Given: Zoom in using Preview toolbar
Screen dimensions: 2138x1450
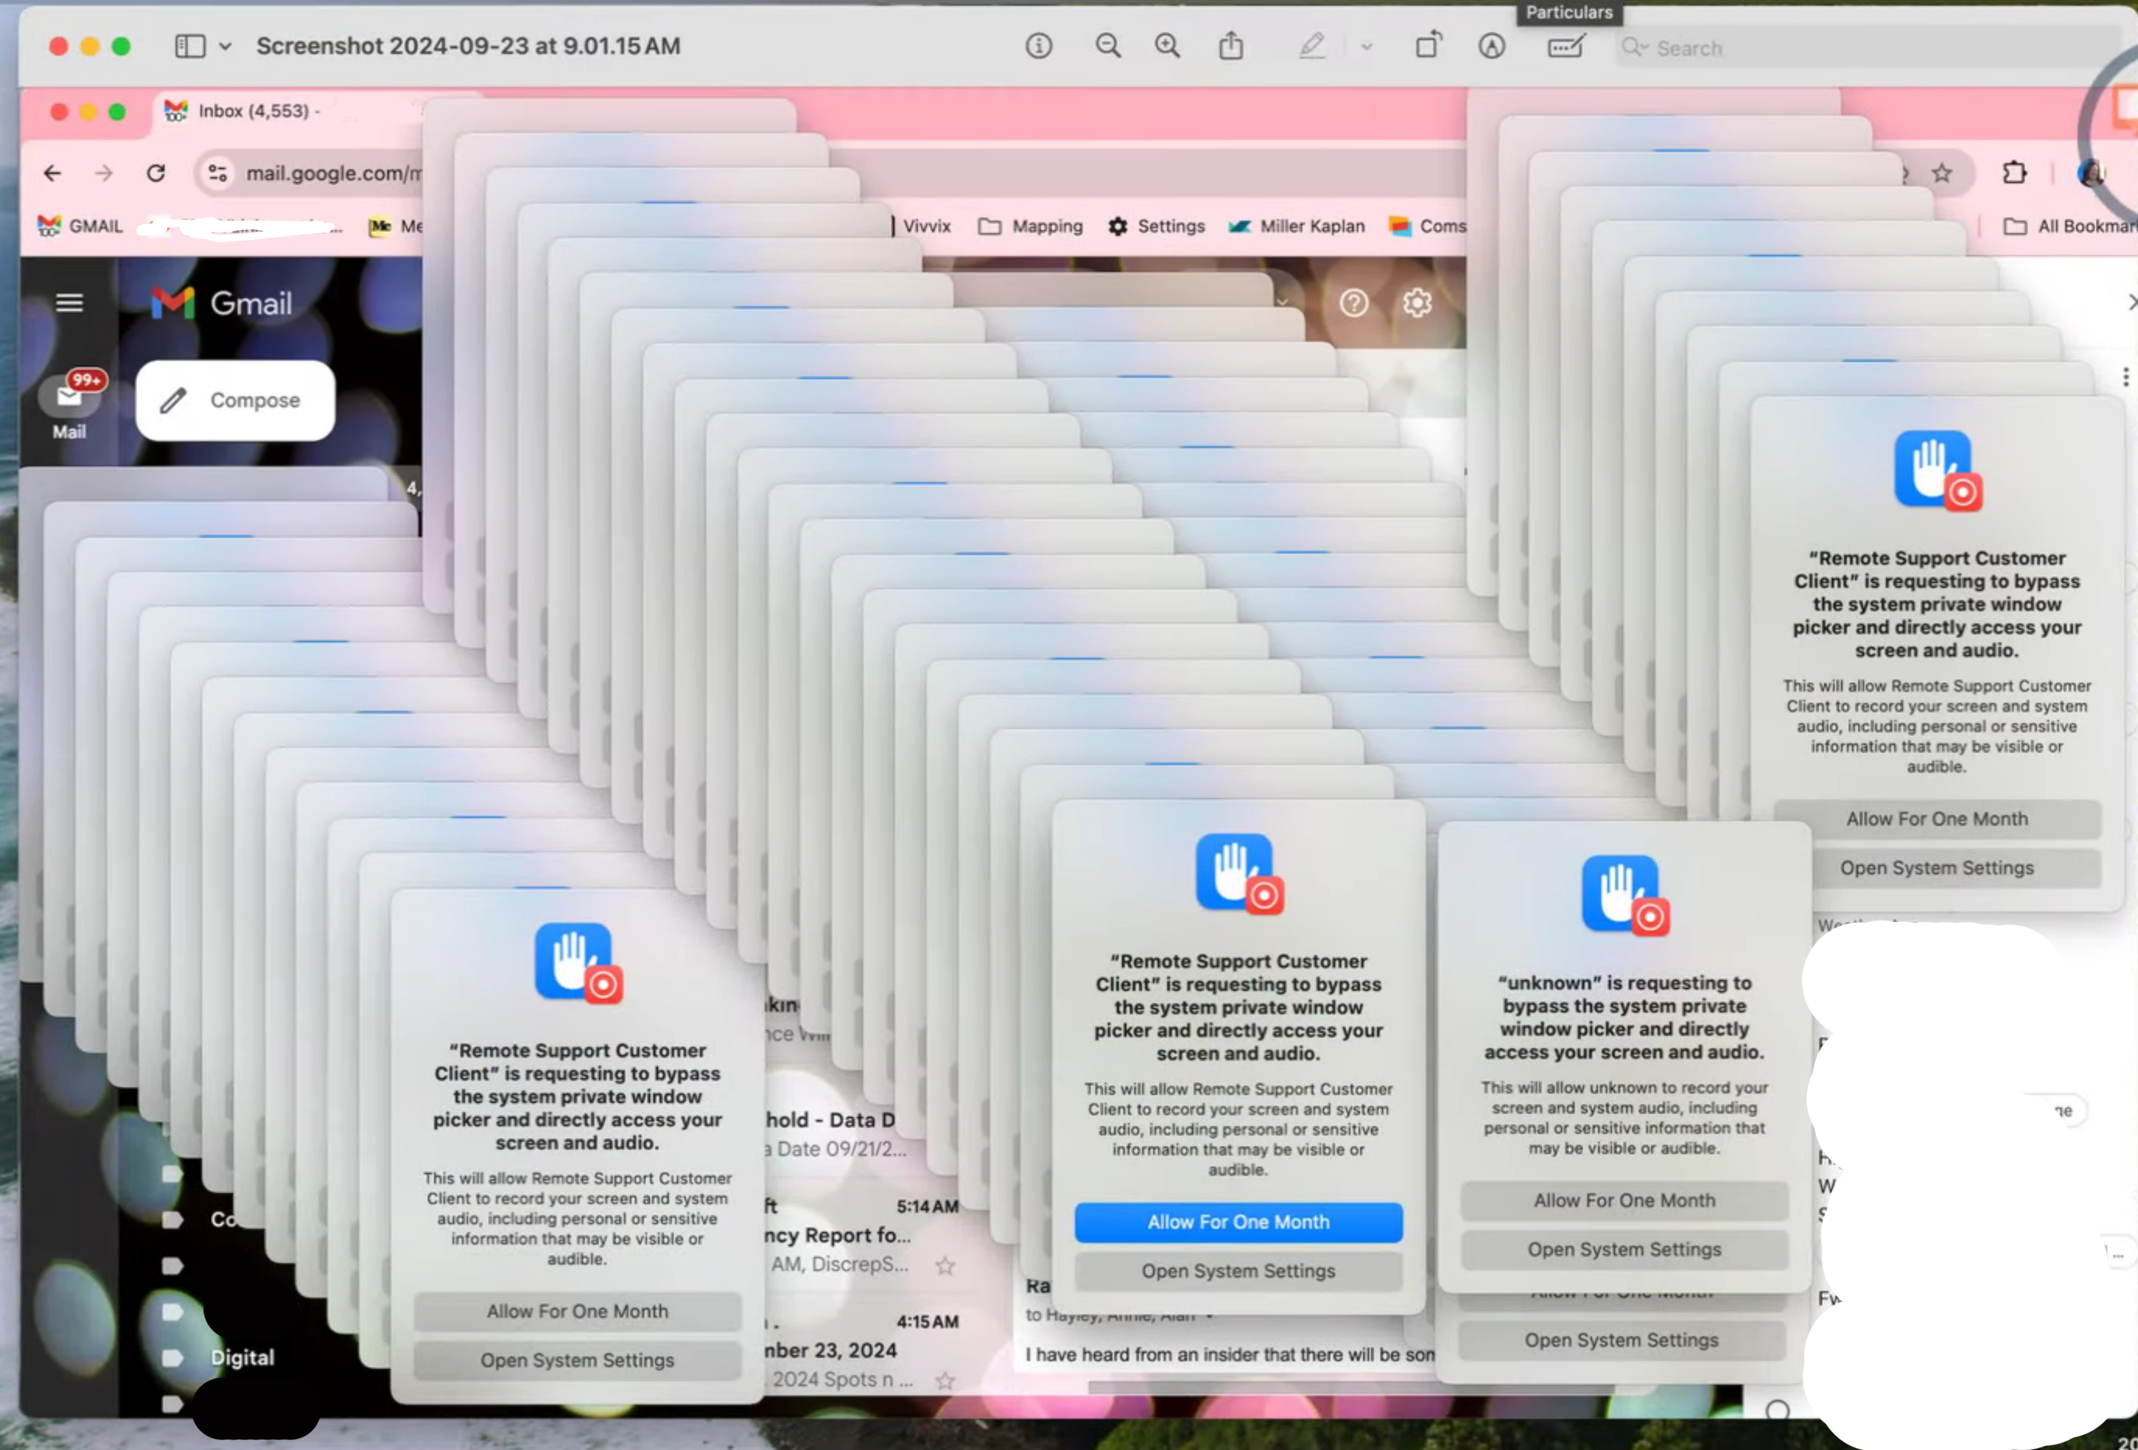Looking at the screenshot, I should click(1167, 46).
